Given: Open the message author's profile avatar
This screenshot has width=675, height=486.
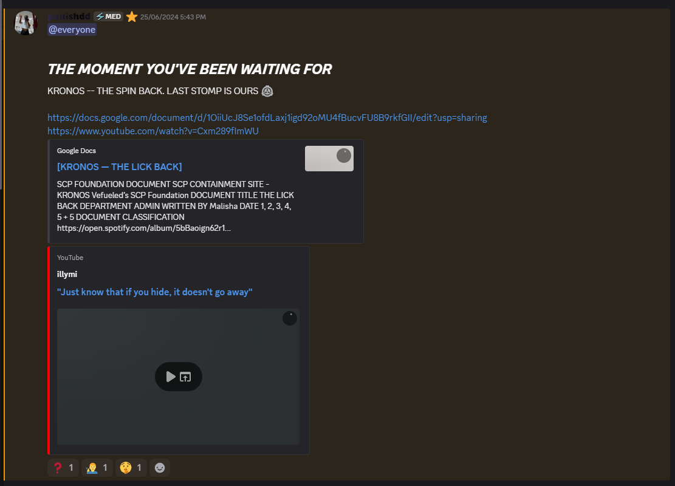Looking at the screenshot, I should click(x=26, y=23).
